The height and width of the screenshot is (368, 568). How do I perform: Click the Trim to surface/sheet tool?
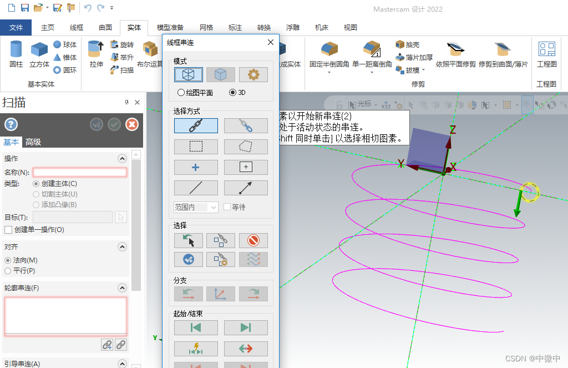click(503, 55)
